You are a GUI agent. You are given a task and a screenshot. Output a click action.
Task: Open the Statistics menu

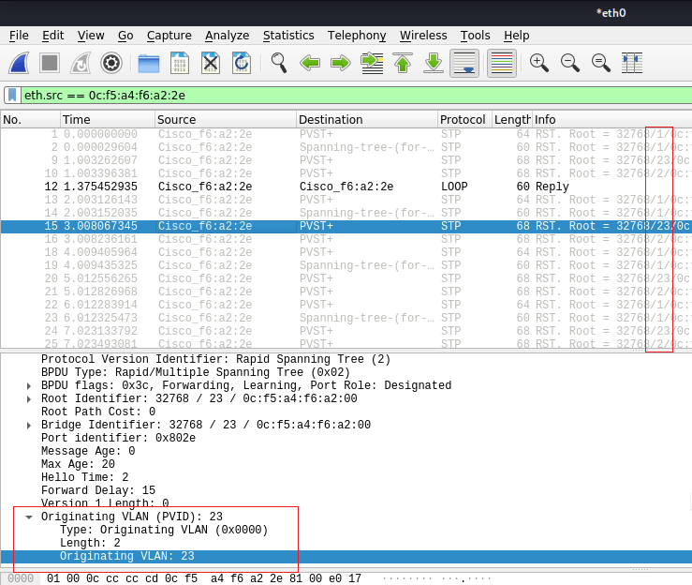[287, 36]
